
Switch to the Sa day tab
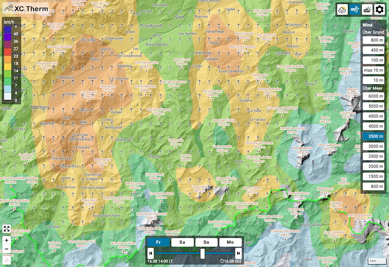point(182,242)
